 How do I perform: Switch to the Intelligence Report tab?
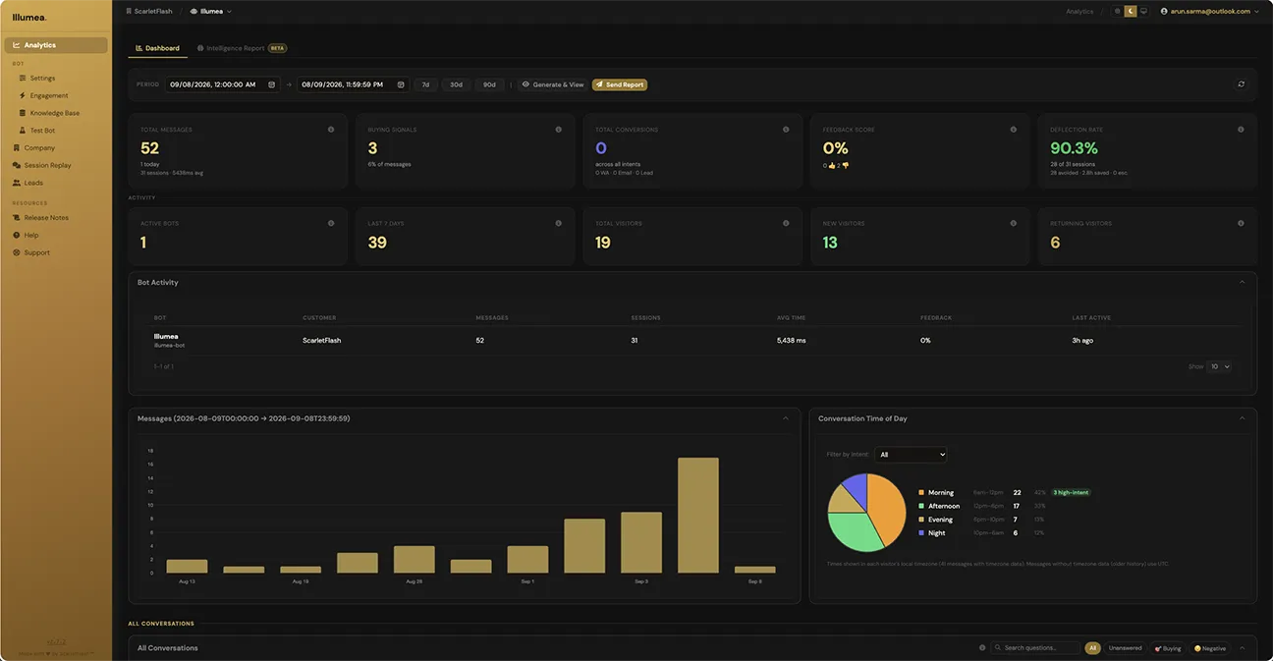pos(242,48)
